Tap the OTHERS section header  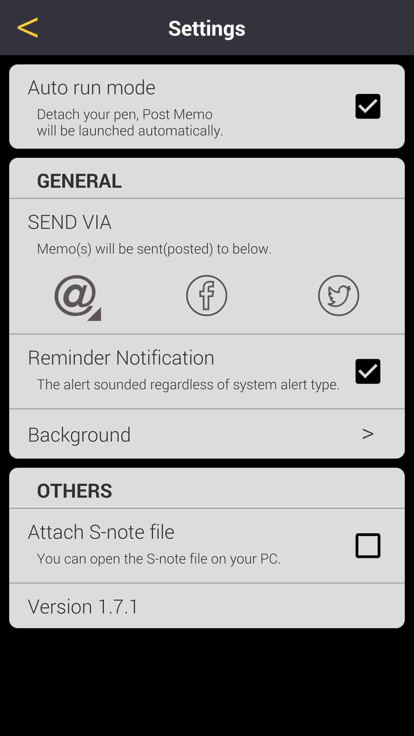tap(74, 491)
